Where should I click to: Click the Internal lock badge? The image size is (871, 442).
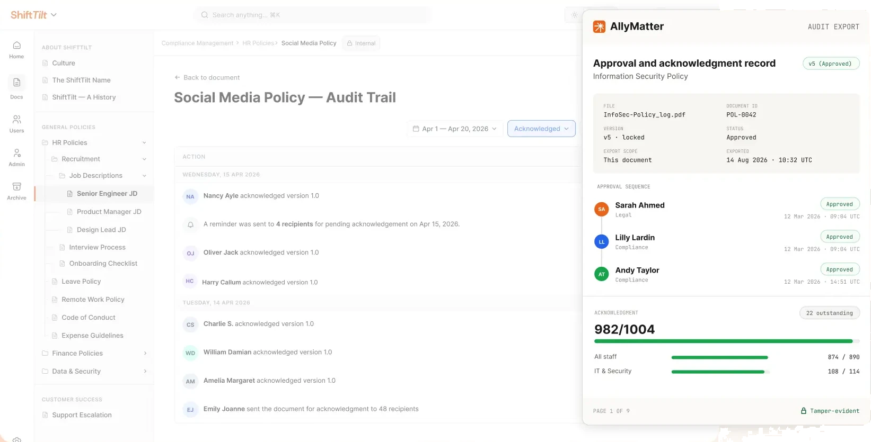tap(361, 43)
